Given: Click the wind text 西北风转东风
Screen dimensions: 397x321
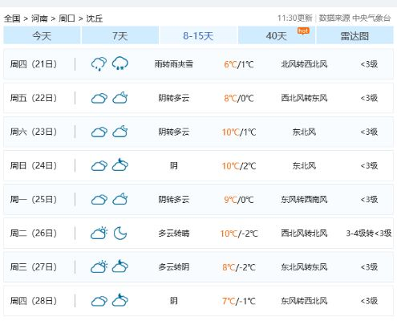Looking at the screenshot, I should [304, 98].
